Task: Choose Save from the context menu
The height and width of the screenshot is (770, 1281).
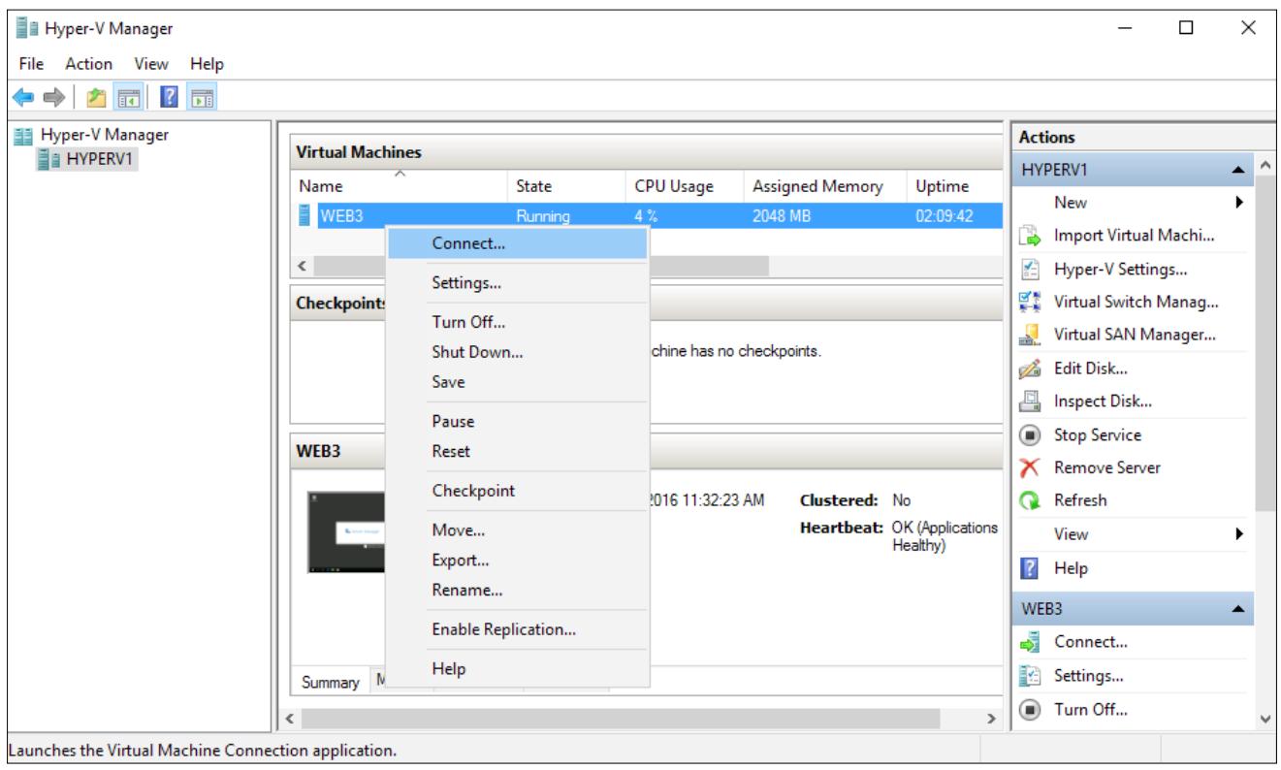Action: click(516, 382)
